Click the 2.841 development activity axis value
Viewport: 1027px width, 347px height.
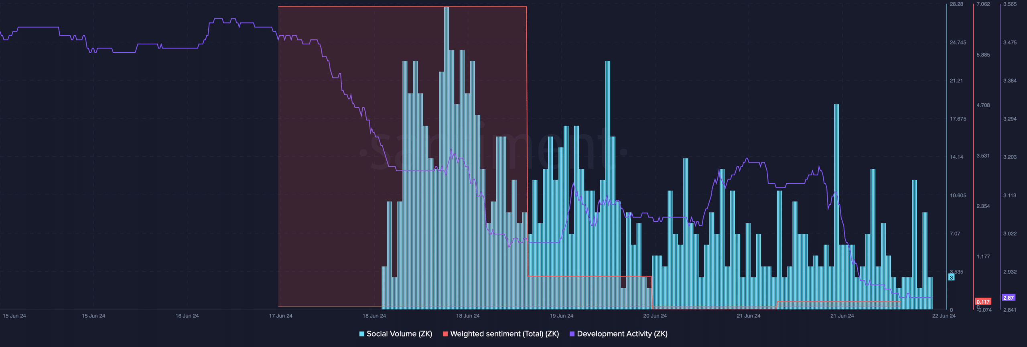[x=1010, y=310]
